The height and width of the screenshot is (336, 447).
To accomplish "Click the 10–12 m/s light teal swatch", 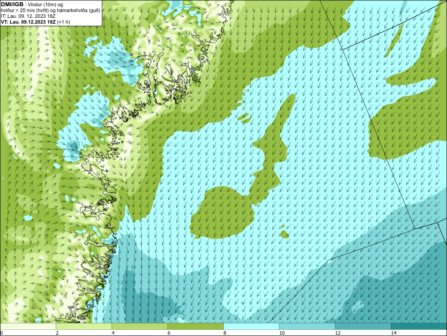I will click(x=308, y=326).
